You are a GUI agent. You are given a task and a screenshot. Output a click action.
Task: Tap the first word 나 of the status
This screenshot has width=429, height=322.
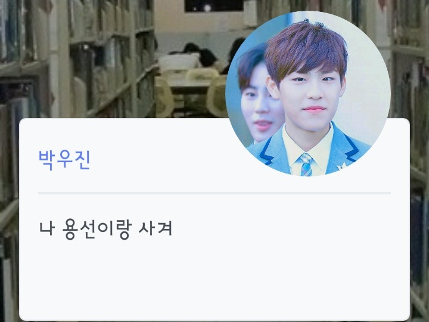point(47,229)
